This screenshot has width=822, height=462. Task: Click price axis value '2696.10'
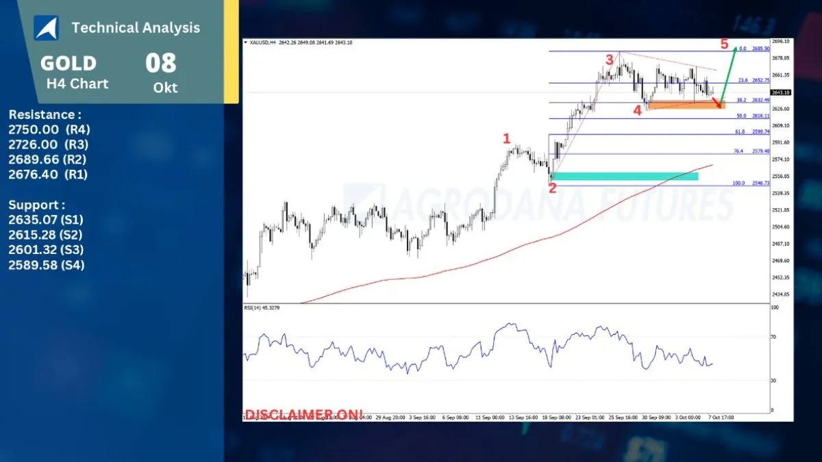point(781,41)
